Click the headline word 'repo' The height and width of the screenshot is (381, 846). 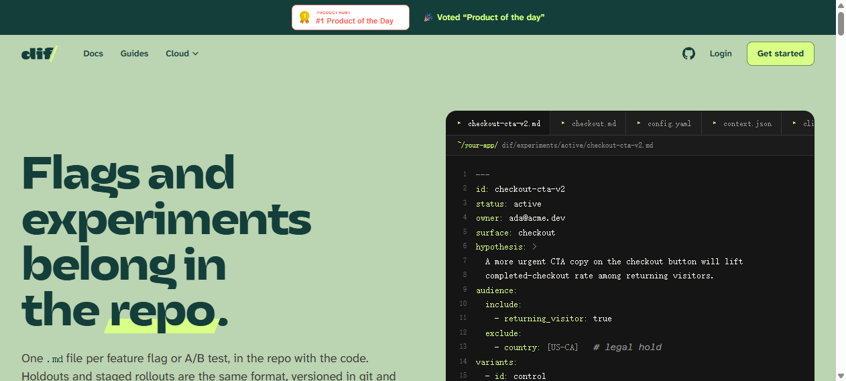tap(163, 310)
